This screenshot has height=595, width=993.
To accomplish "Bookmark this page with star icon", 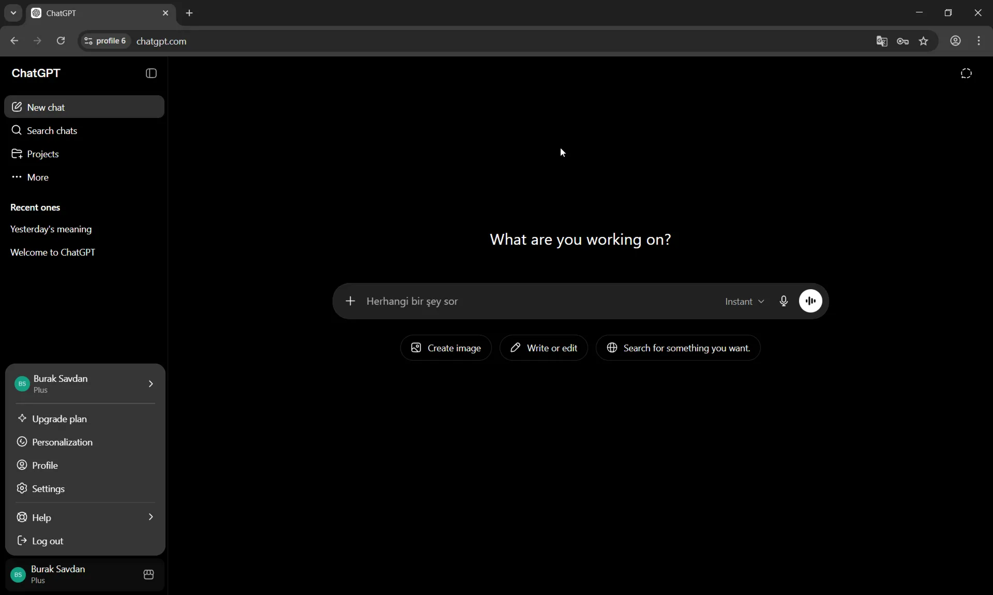I will click(924, 41).
